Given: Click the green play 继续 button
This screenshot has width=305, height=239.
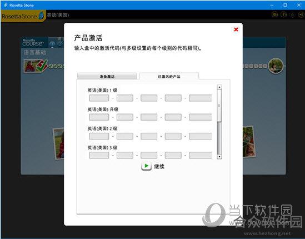Looking at the screenshot, I should pos(146,166).
